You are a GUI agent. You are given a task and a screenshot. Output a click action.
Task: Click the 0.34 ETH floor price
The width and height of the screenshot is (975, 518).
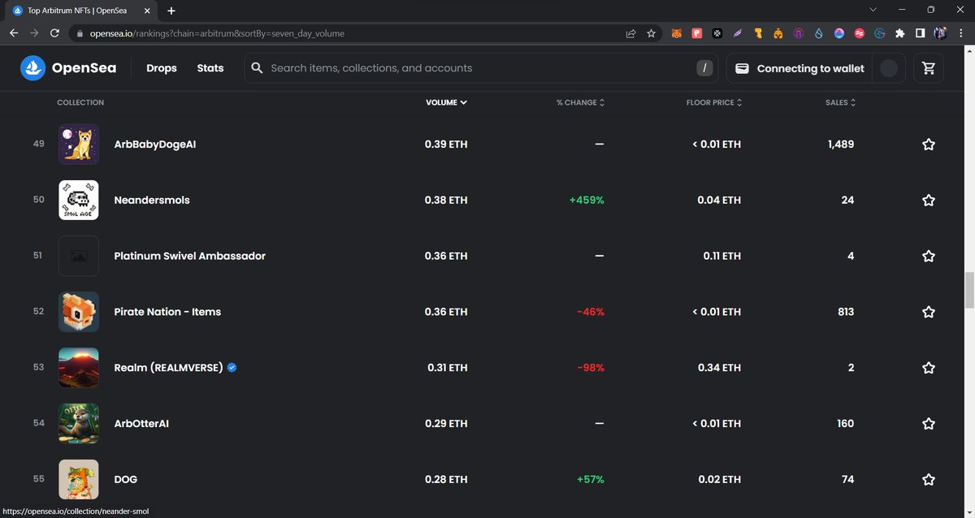click(x=719, y=368)
